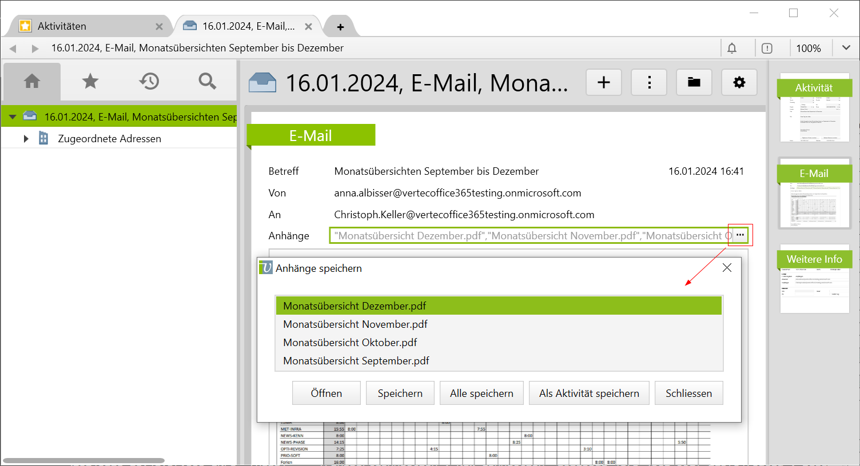Open the three-dot actions menu
This screenshot has width=860, height=466.
coord(649,83)
